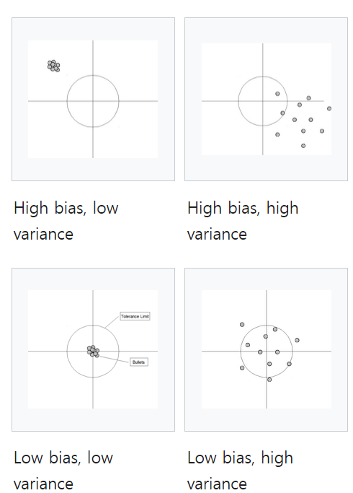Click the centered bullet cluster inside tolerance circle

point(93,352)
